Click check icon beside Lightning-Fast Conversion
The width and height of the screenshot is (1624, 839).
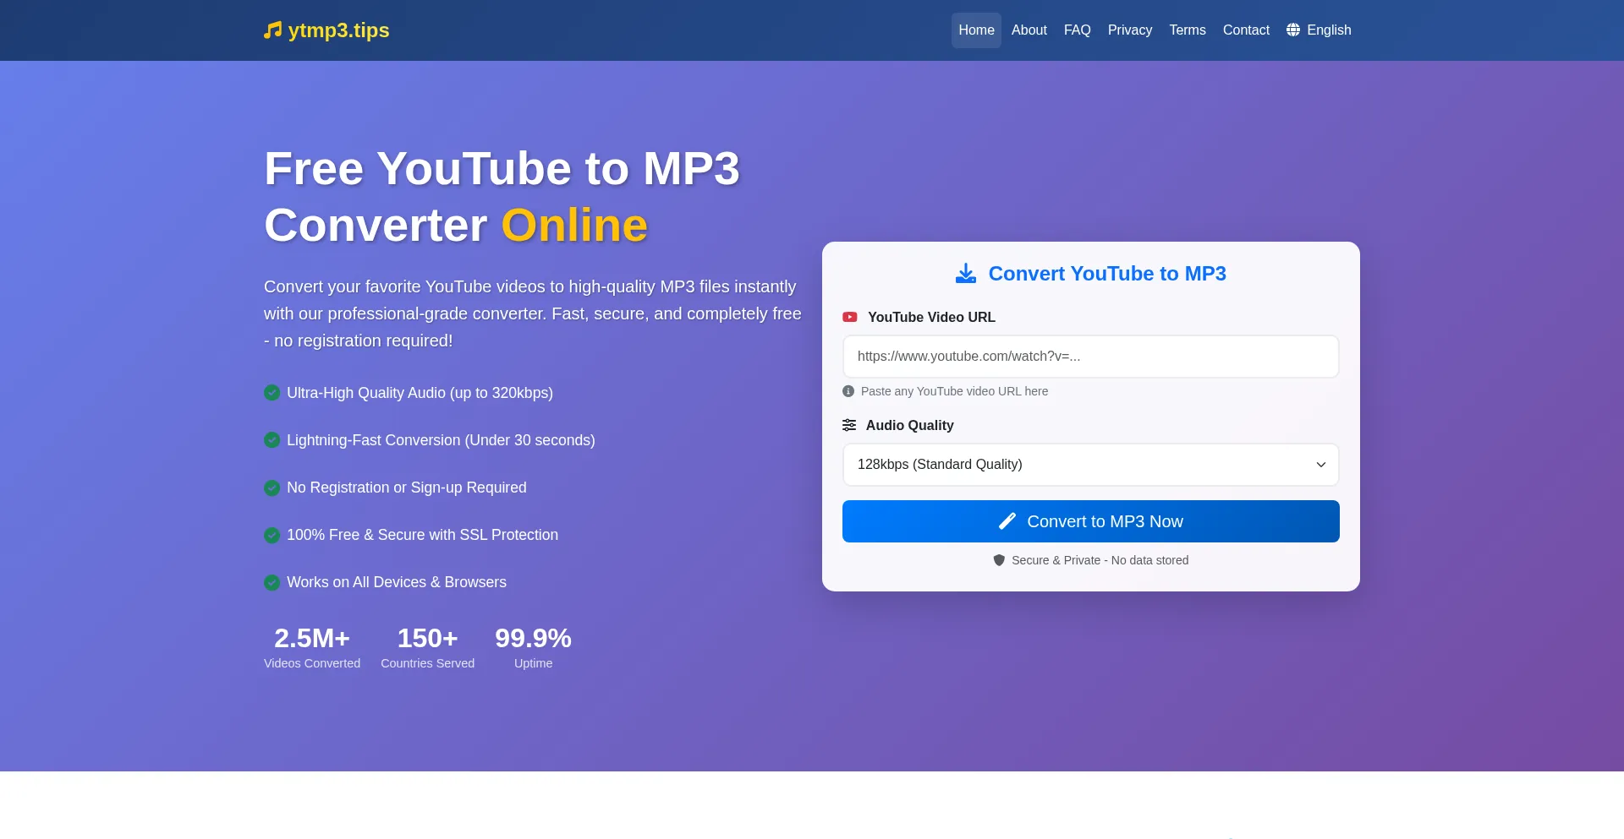coord(272,440)
